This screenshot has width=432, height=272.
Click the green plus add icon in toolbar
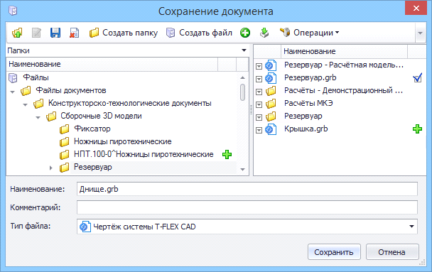pos(245,33)
